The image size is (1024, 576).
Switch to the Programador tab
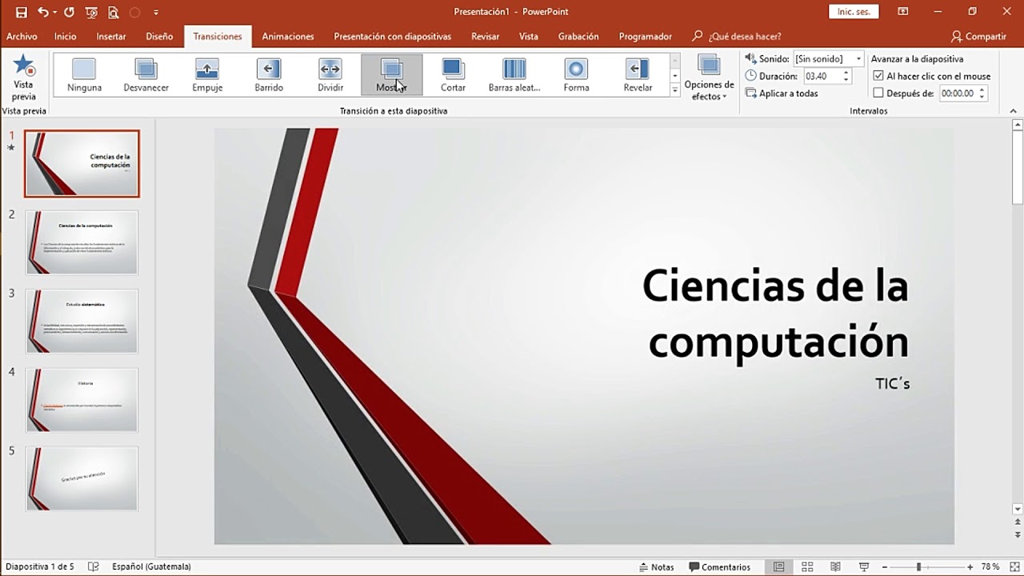[x=646, y=36]
